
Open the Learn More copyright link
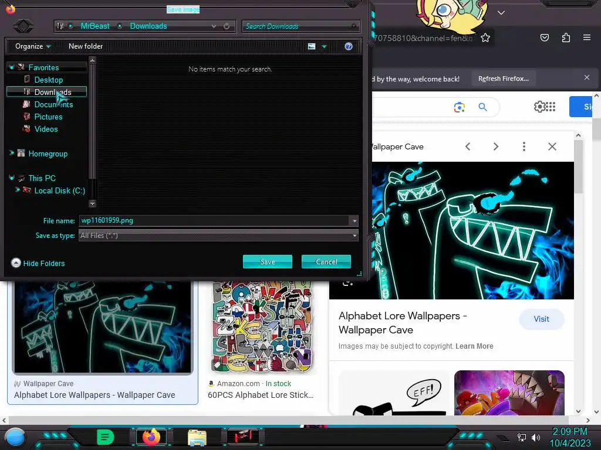click(474, 346)
